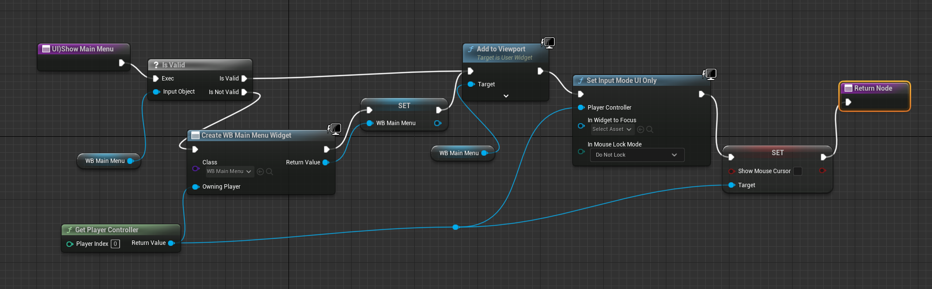The width and height of the screenshot is (932, 289).
Task: Click the client-only monitor icon on Add to Viewport
Action: click(x=549, y=43)
